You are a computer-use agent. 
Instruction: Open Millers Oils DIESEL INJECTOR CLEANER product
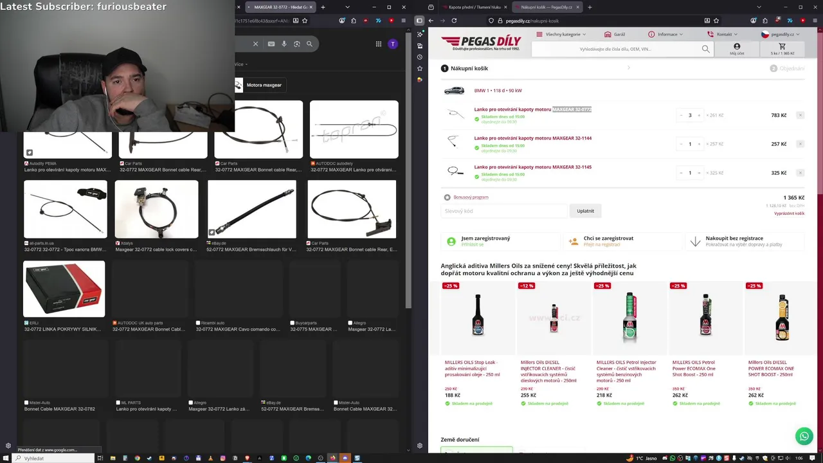click(x=554, y=341)
